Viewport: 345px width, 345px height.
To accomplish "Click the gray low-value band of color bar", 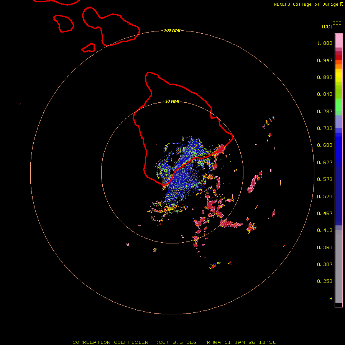I will click(338, 266).
